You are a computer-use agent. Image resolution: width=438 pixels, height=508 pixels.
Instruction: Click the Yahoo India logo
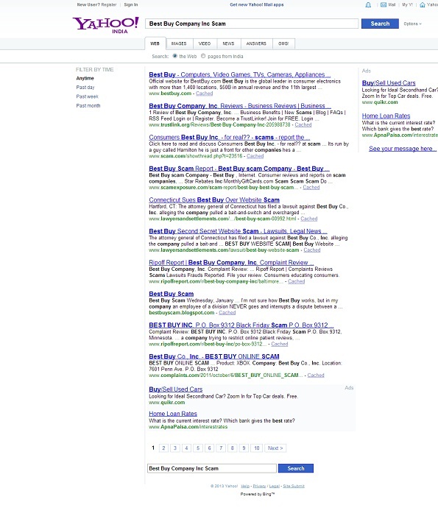[x=106, y=25]
